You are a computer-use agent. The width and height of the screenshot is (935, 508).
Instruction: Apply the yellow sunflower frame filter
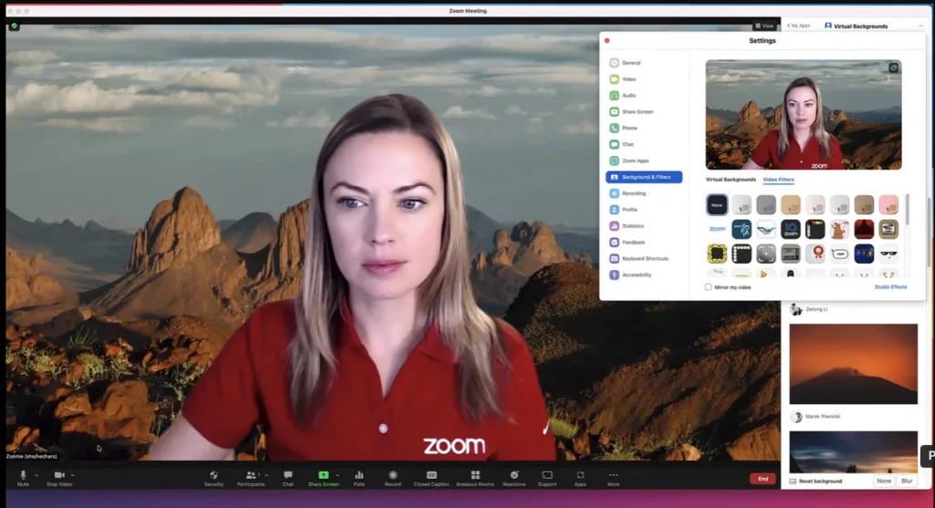(x=717, y=254)
